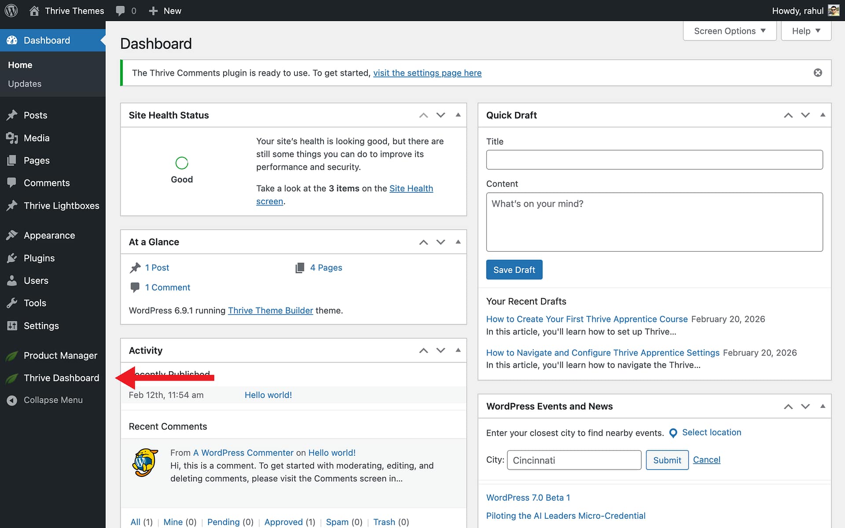The image size is (845, 528).
Task: Click the Collapse Menu arrow icon
Action: tap(12, 400)
